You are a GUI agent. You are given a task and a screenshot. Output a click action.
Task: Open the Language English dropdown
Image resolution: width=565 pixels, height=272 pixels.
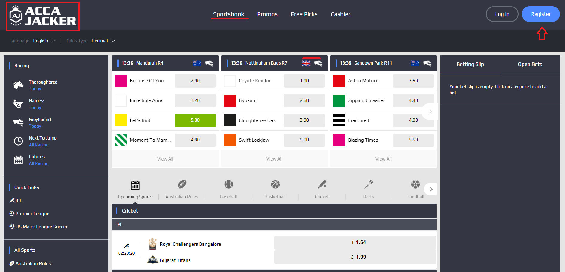coord(44,41)
